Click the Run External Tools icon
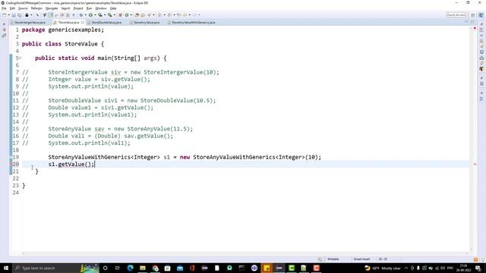Image resolution: width=486 pixels, height=273 pixels. [x=109, y=15]
